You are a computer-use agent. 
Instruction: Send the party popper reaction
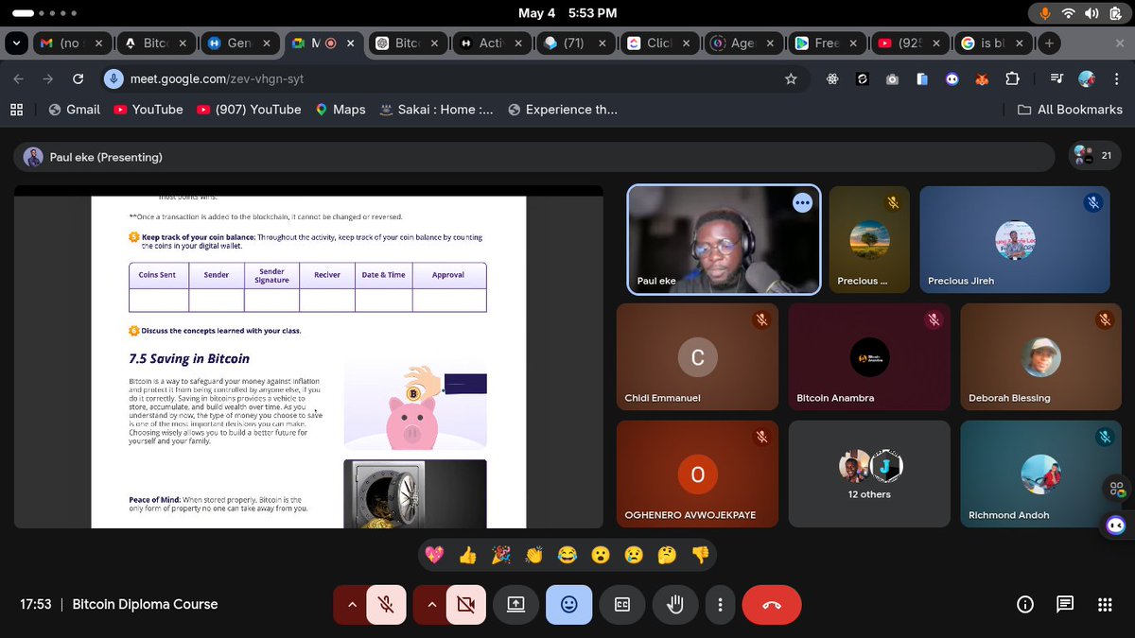pos(501,555)
